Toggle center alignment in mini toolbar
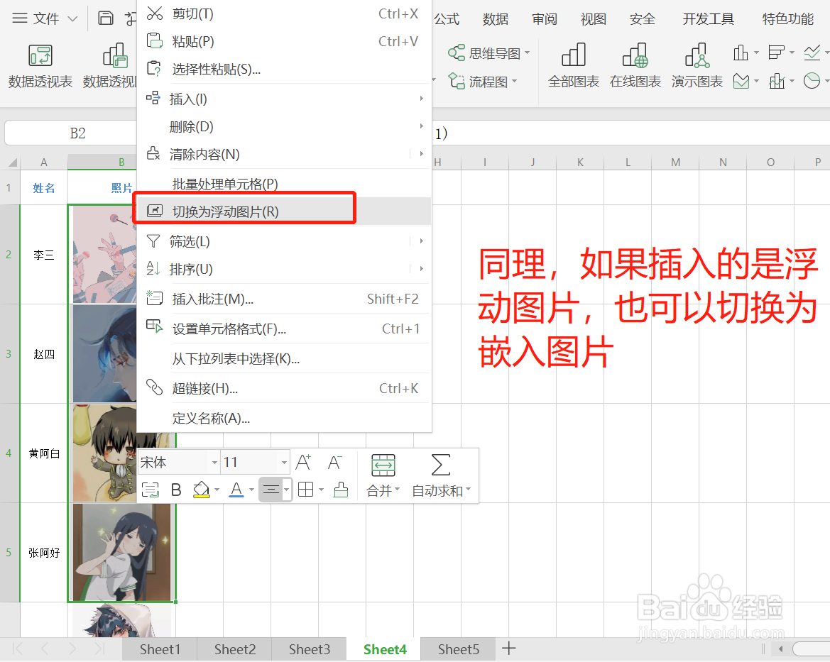The image size is (830, 662). [271, 490]
